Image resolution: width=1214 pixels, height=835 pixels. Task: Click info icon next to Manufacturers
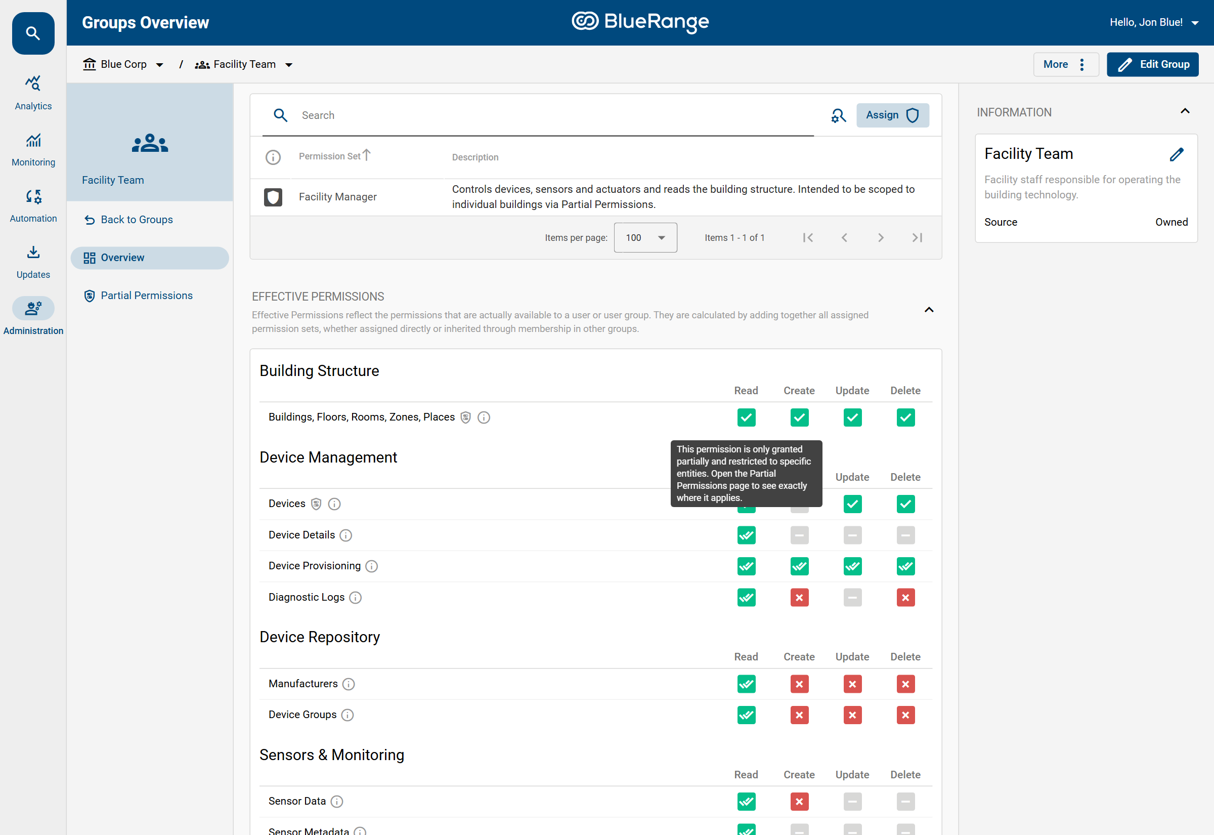click(x=348, y=684)
